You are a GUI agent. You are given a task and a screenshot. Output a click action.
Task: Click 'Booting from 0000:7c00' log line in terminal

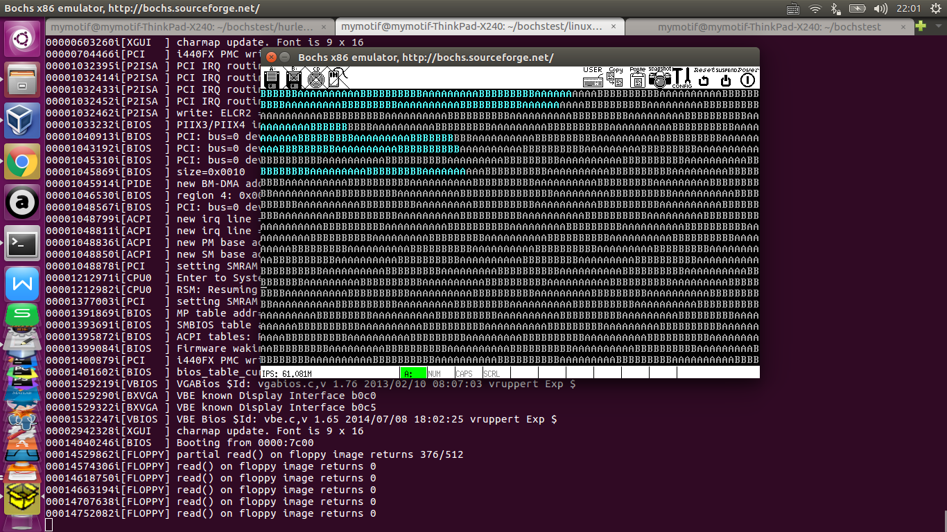coord(180,443)
